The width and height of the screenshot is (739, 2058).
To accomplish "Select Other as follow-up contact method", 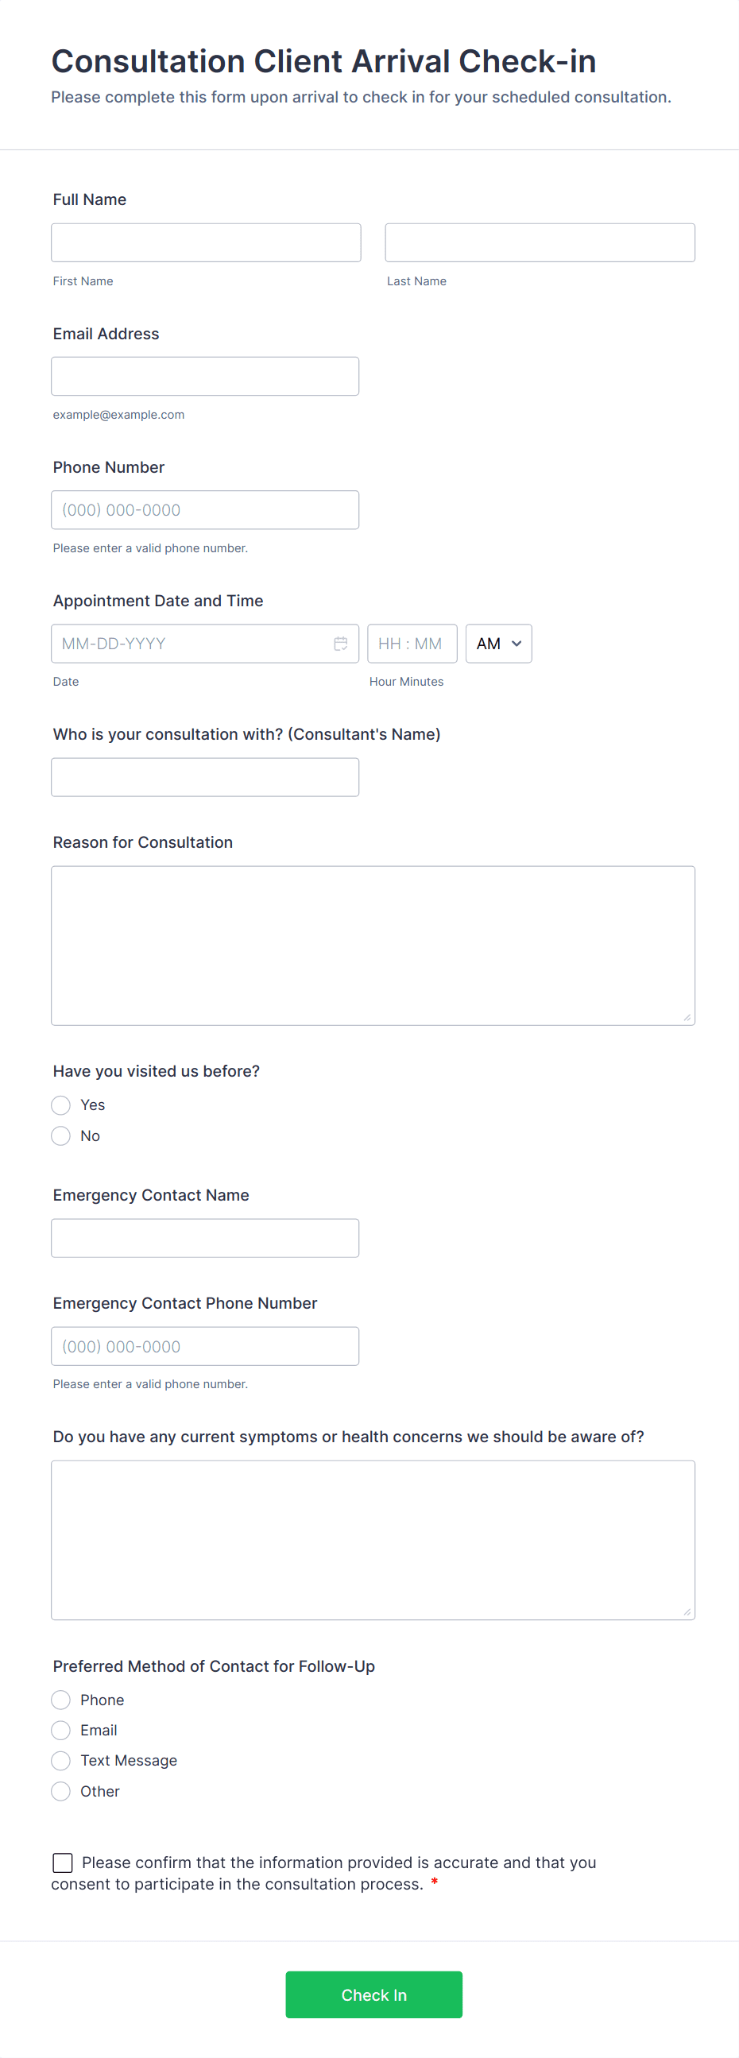I will pos(60,1792).
